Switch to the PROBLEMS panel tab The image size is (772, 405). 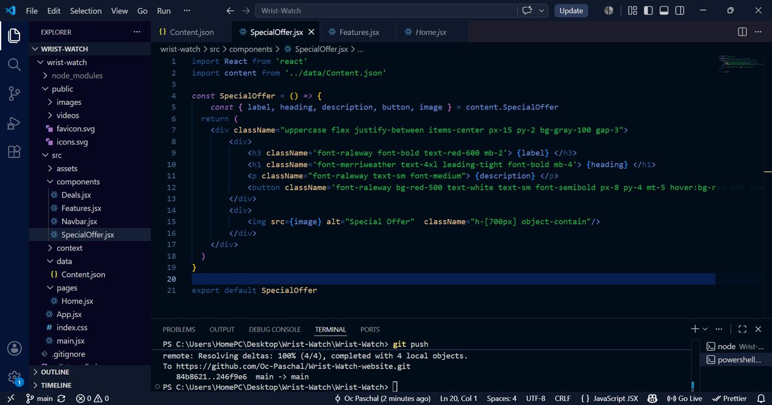[x=179, y=330]
